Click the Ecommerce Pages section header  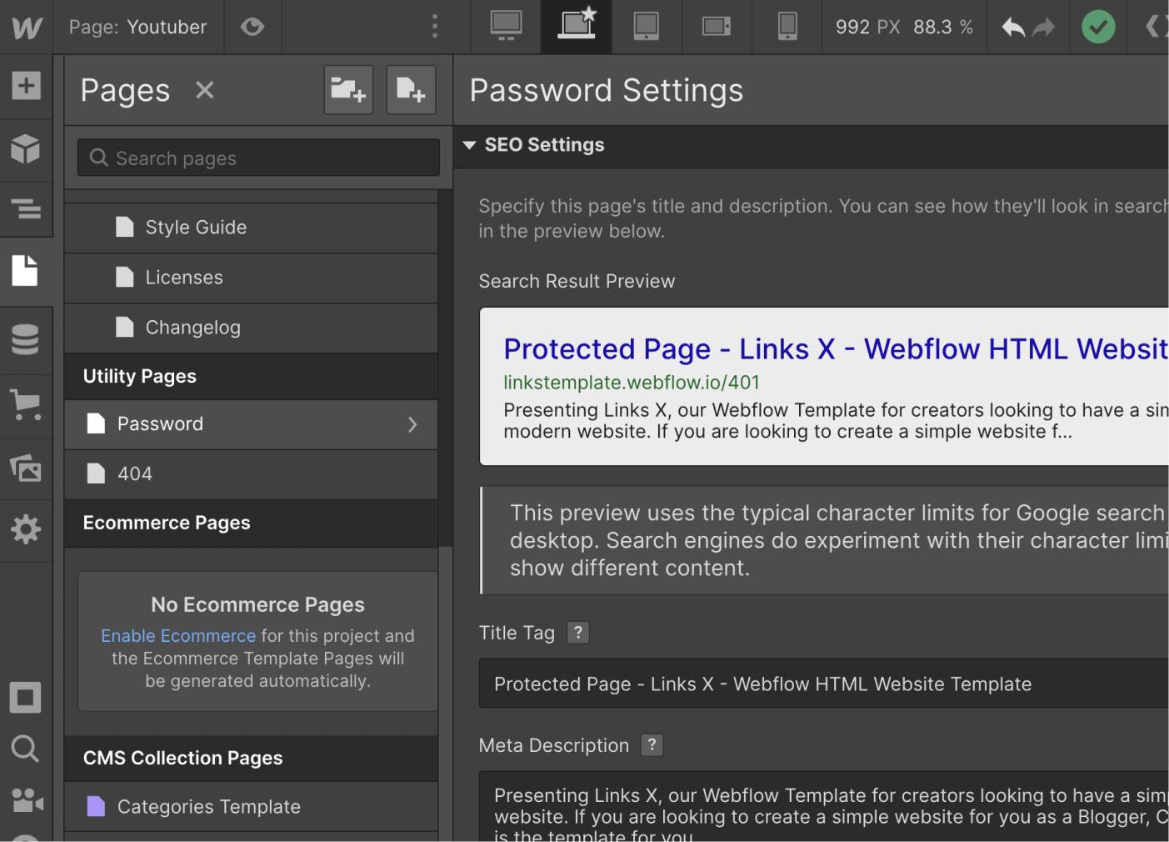tap(251, 524)
